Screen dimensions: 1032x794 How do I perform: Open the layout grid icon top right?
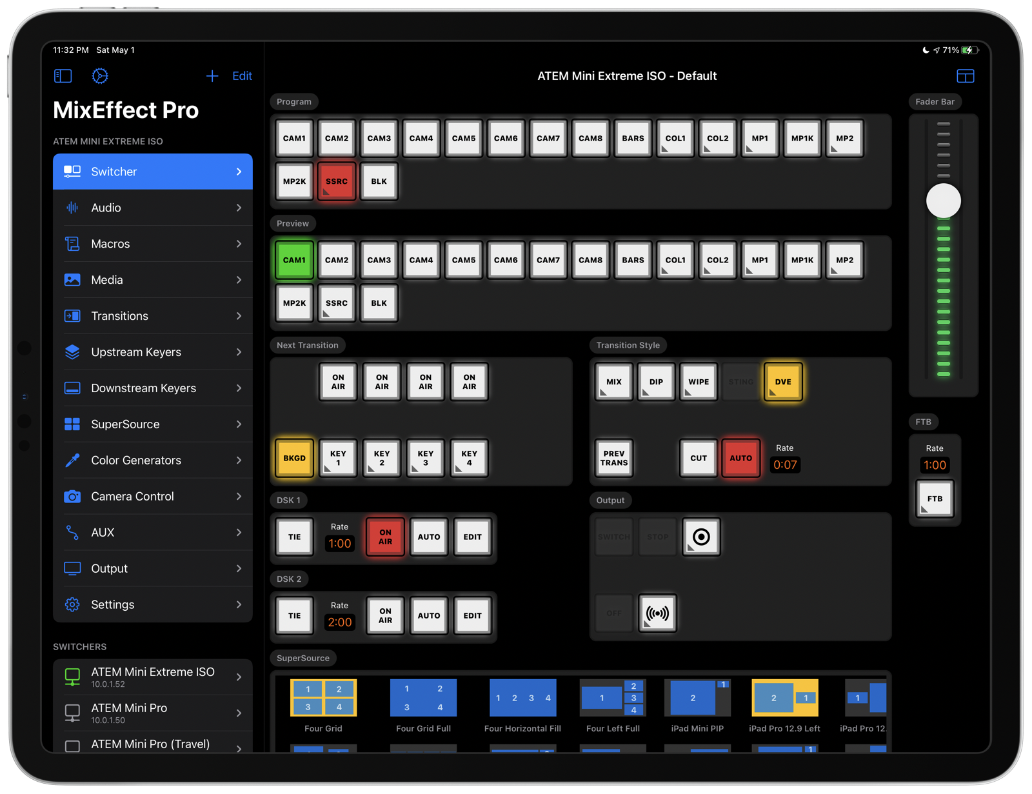[965, 76]
